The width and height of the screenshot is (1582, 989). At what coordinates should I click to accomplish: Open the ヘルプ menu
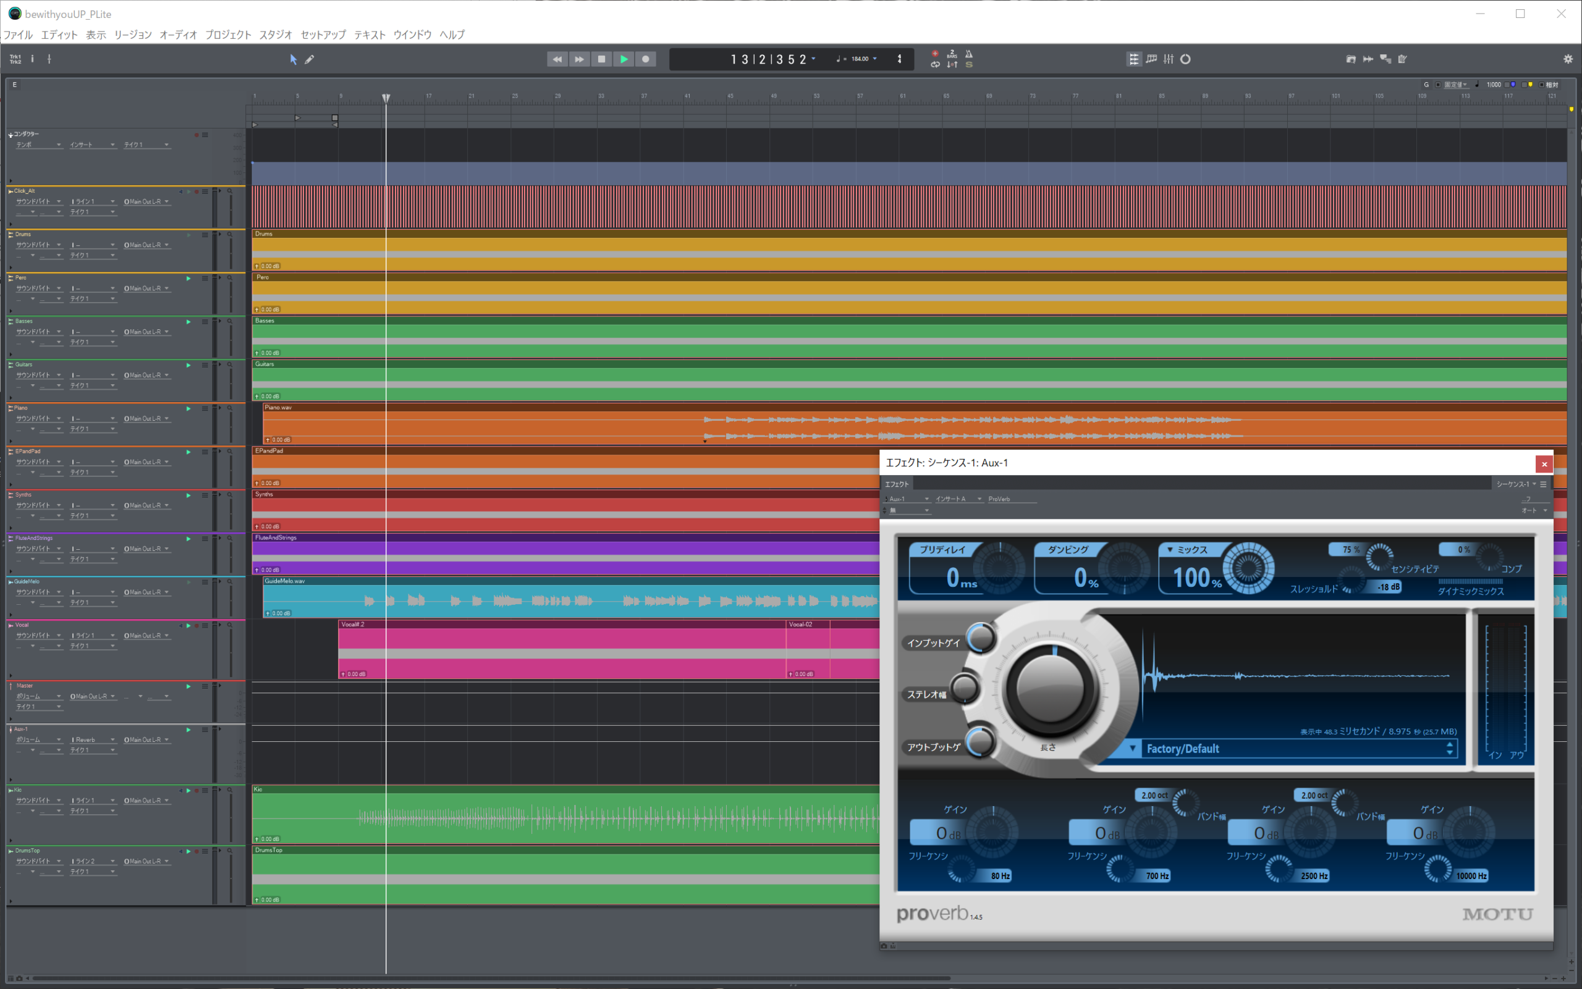pos(452,35)
